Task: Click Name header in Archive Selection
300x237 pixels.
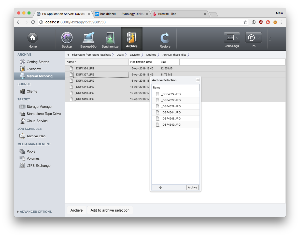Action: (176, 87)
